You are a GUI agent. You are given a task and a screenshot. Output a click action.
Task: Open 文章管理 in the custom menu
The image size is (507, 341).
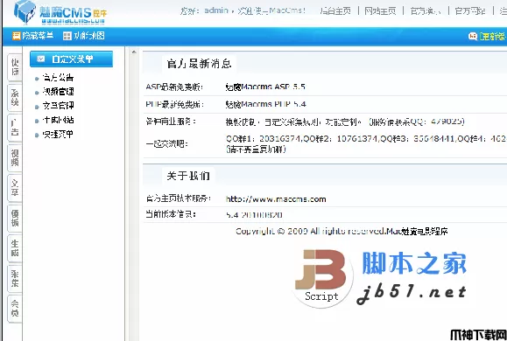click(x=58, y=106)
